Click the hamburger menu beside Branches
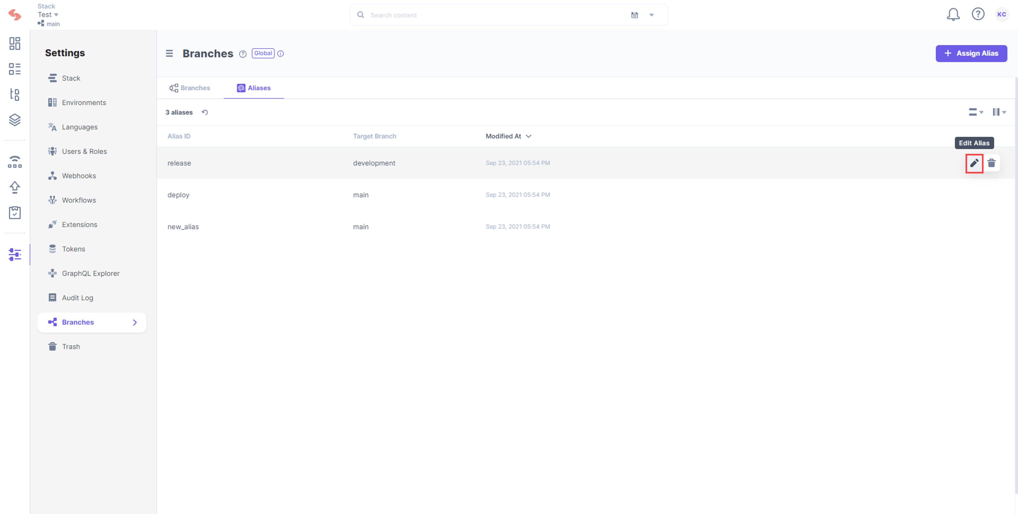The width and height of the screenshot is (1018, 514). click(x=169, y=53)
